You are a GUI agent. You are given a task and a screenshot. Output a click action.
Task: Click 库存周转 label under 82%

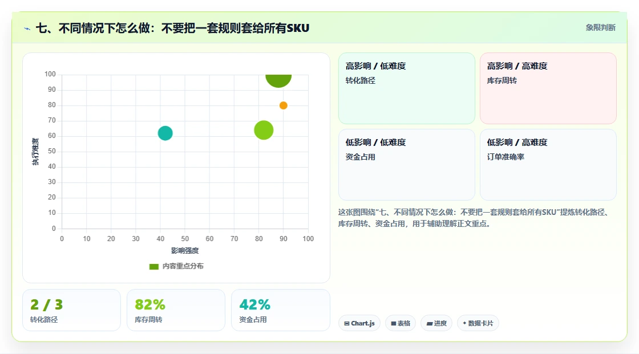[x=148, y=320]
